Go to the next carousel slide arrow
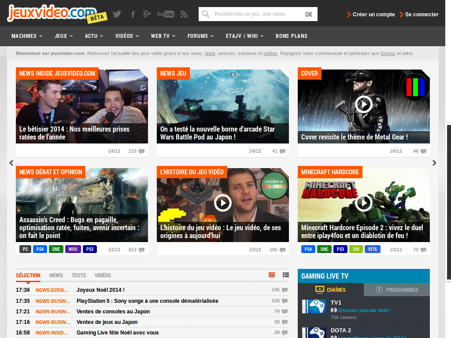The width and height of the screenshot is (451, 338). click(x=434, y=163)
